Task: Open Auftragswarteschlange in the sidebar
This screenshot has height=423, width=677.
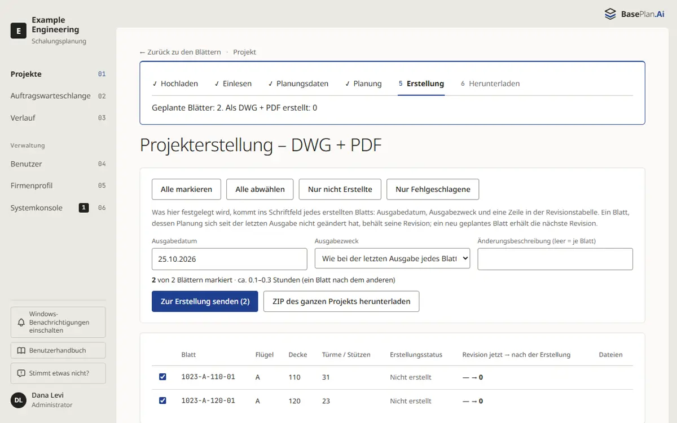Action: coord(58,96)
